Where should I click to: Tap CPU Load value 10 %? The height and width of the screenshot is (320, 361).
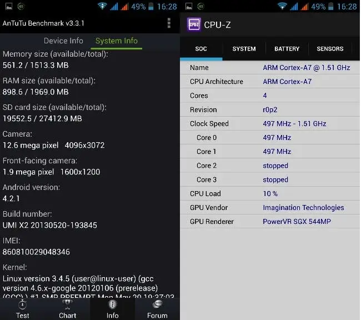click(x=270, y=193)
